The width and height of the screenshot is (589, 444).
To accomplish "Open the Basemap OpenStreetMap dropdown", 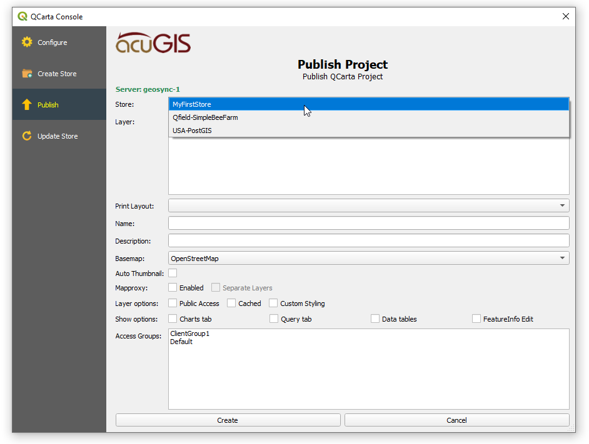I will [x=368, y=258].
